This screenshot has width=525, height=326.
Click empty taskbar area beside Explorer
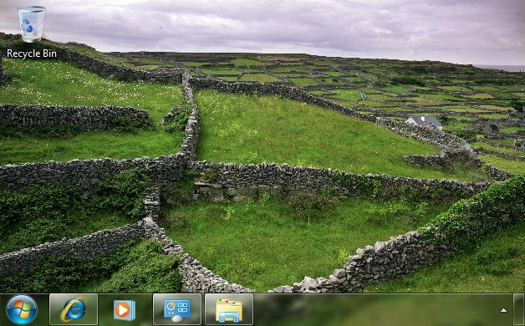[x=375, y=309]
